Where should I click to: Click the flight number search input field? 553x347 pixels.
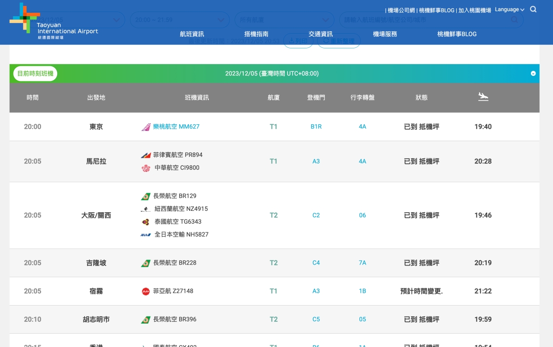coord(424,20)
